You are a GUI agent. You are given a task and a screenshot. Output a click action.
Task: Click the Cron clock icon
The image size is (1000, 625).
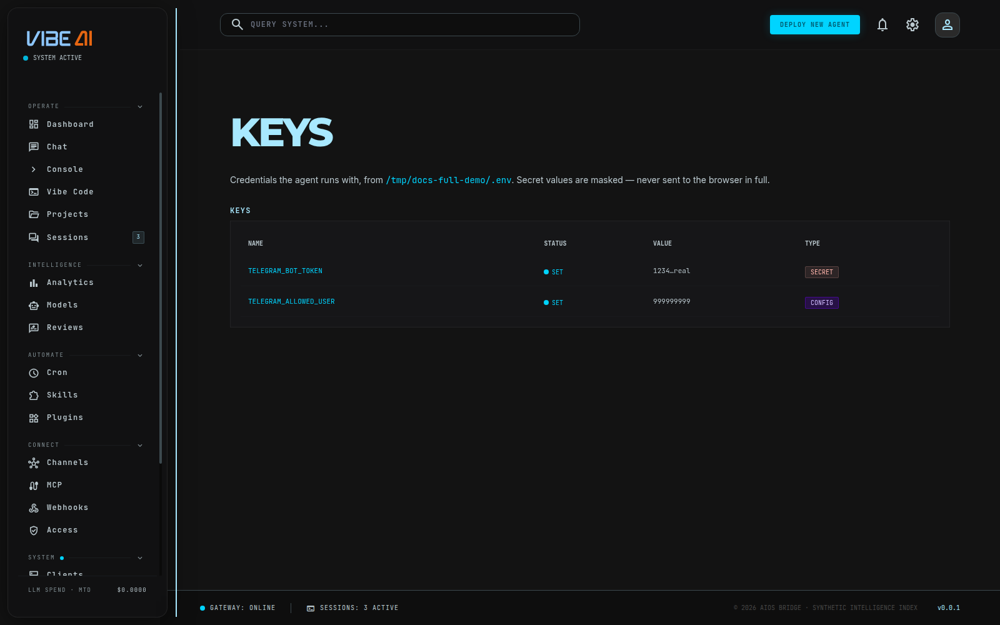[34, 372]
